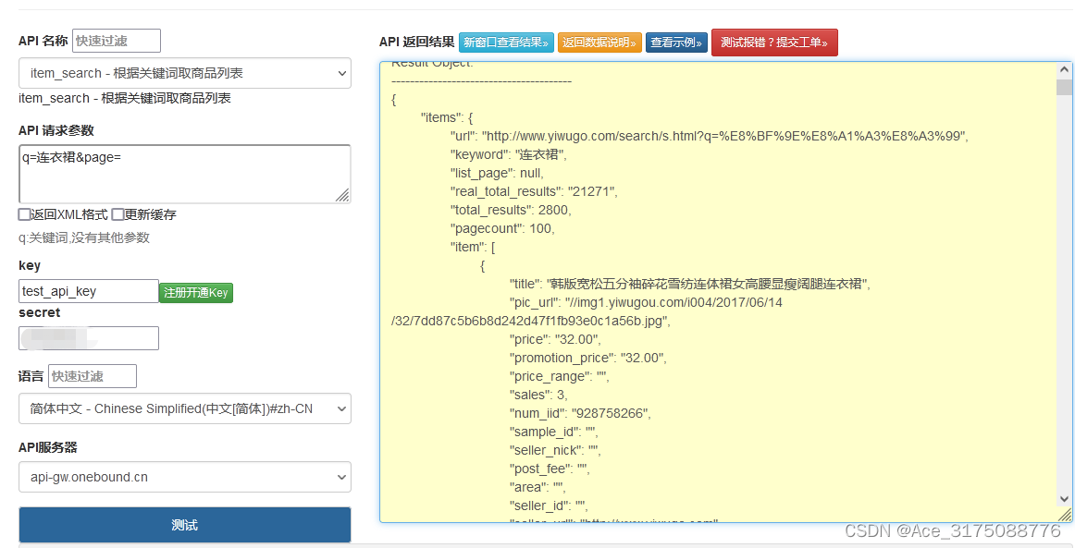Click the "sample_id" line
Screen dimensions: 1075x548
[553, 432]
